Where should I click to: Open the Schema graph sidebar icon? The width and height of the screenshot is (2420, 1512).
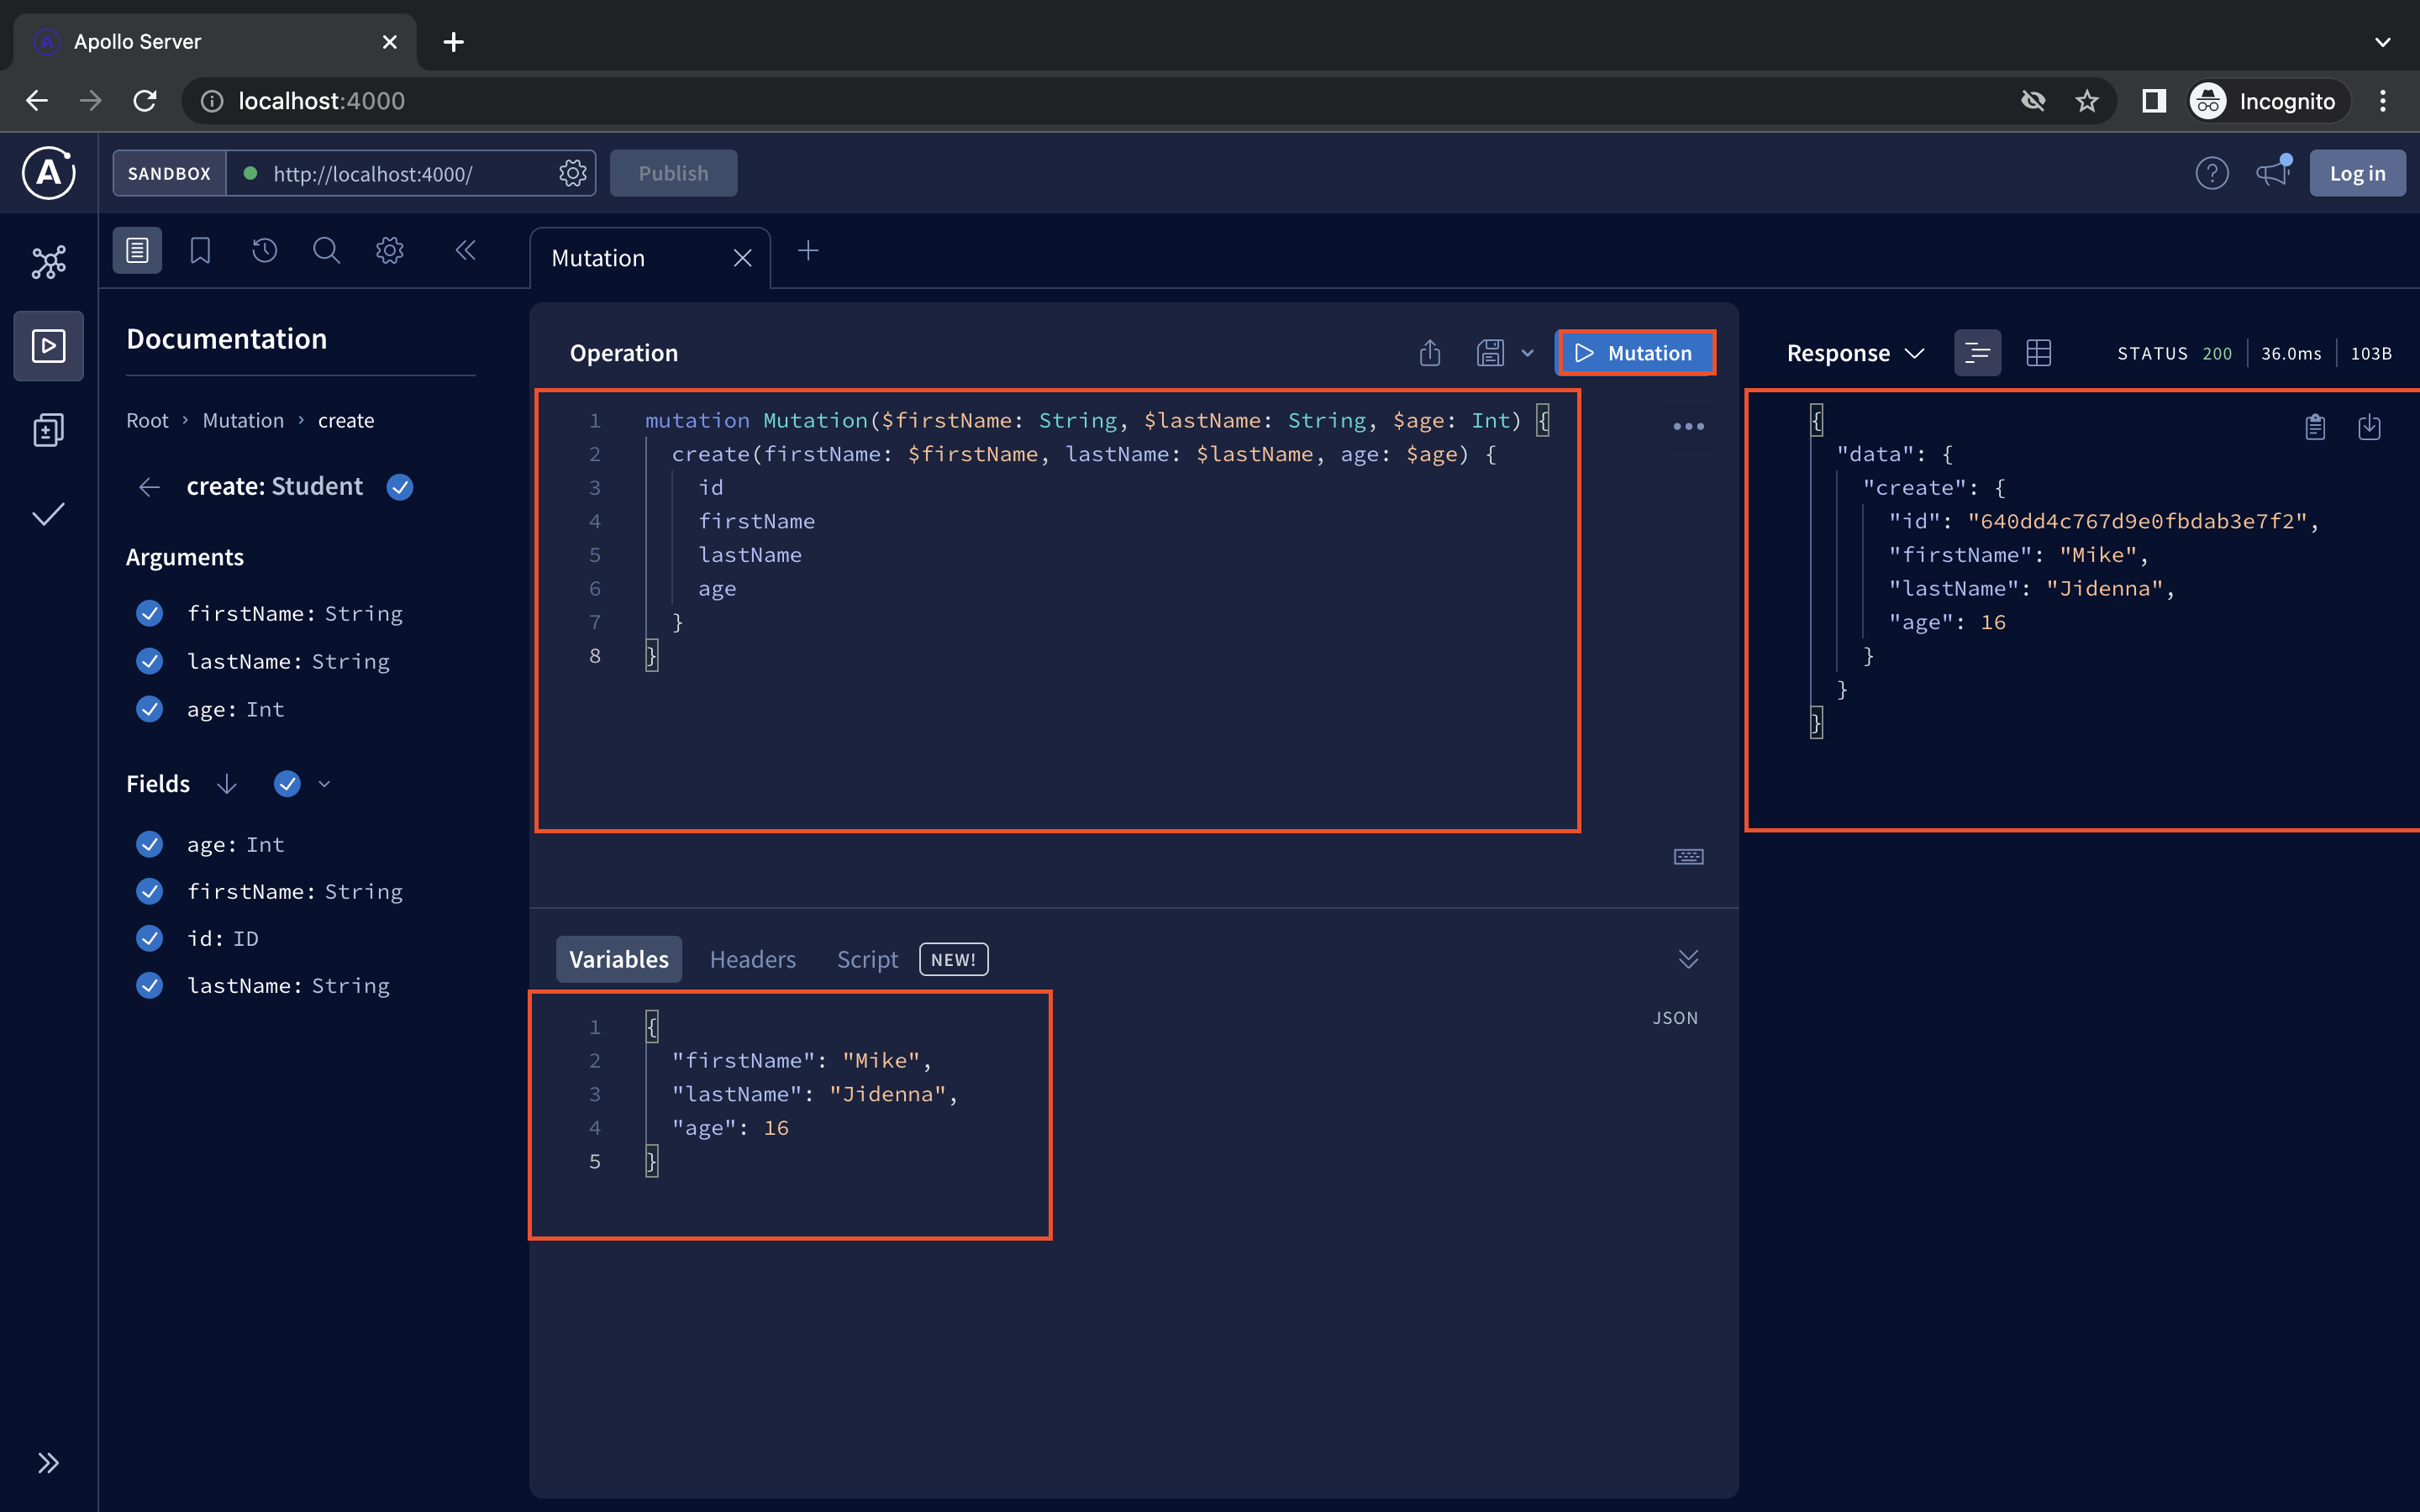tap(48, 263)
